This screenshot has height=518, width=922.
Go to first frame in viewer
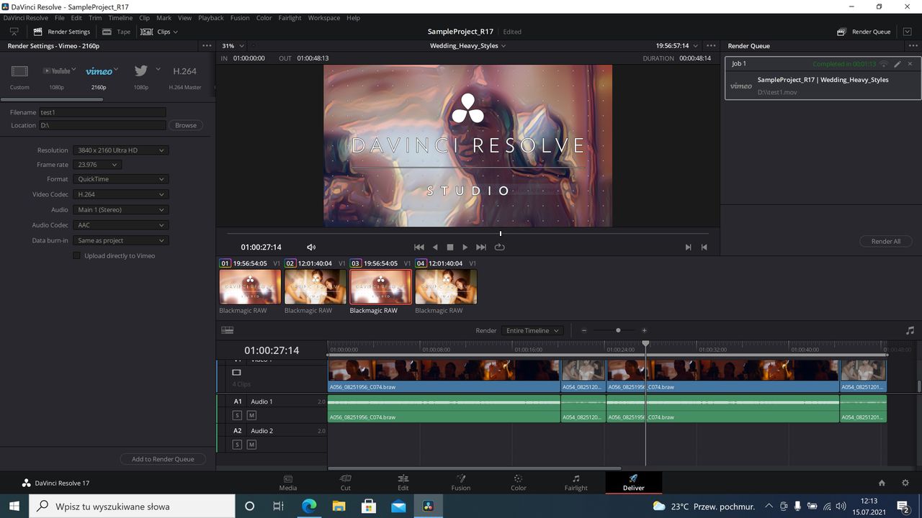[x=419, y=247]
